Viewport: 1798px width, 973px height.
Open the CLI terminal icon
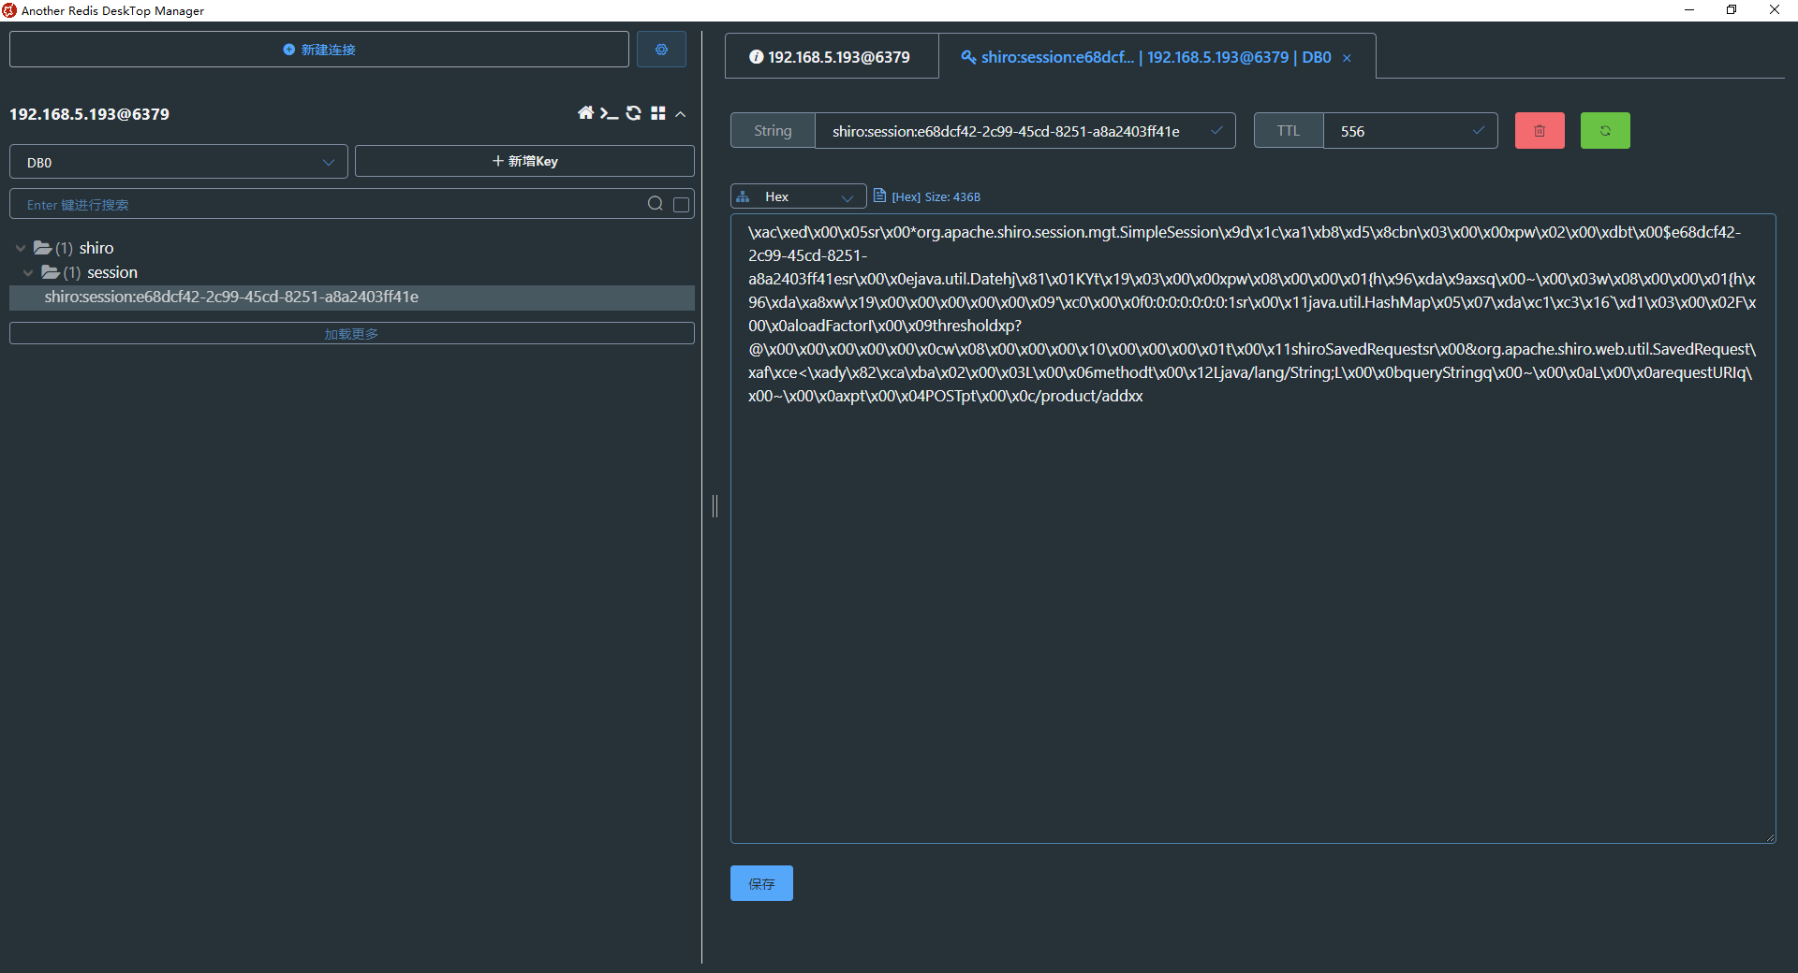[x=610, y=113]
